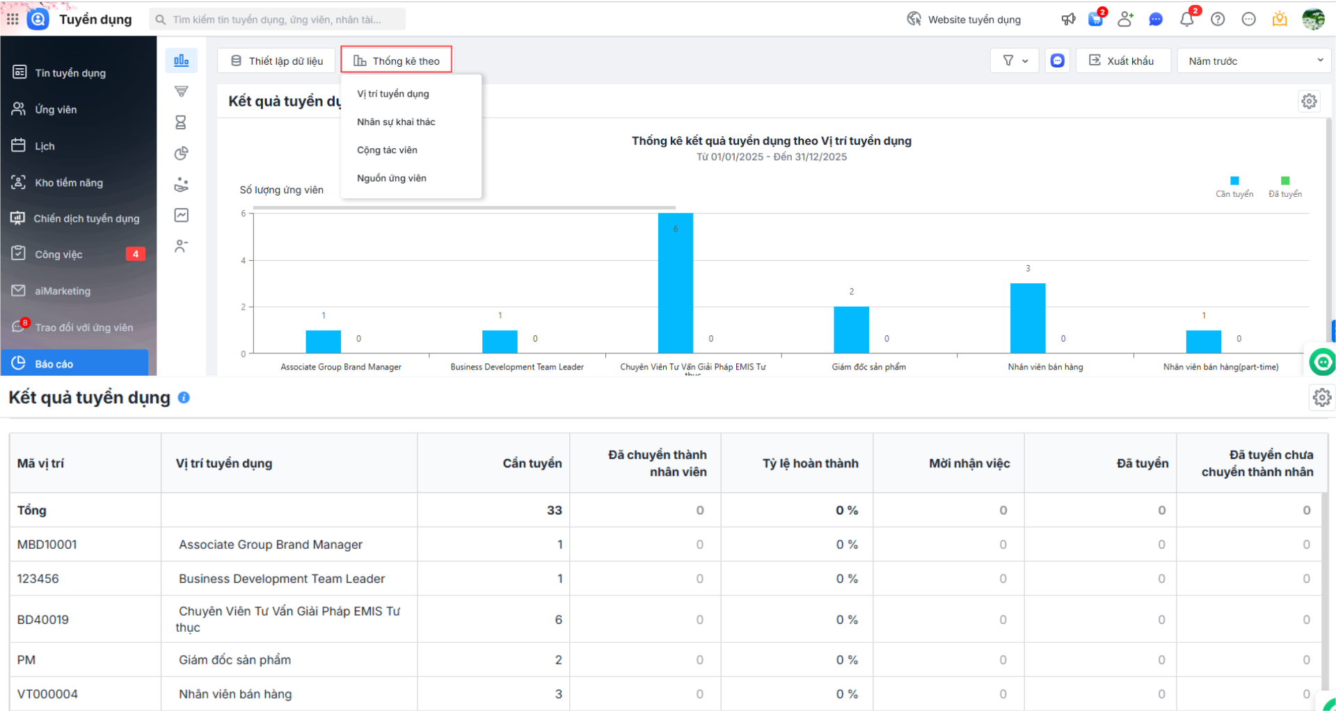Select the pie chart report icon
1336x711 pixels.
pyautogui.click(x=181, y=153)
